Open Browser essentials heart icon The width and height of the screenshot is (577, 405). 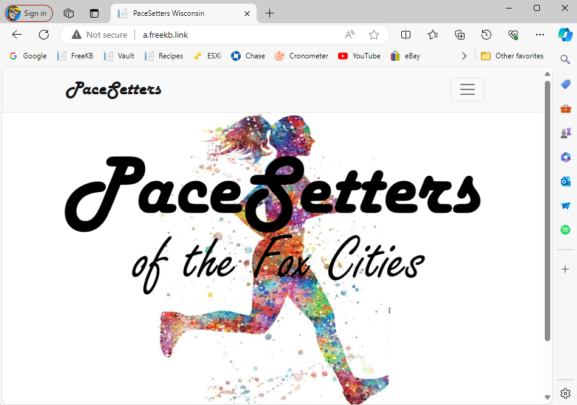[x=513, y=35]
